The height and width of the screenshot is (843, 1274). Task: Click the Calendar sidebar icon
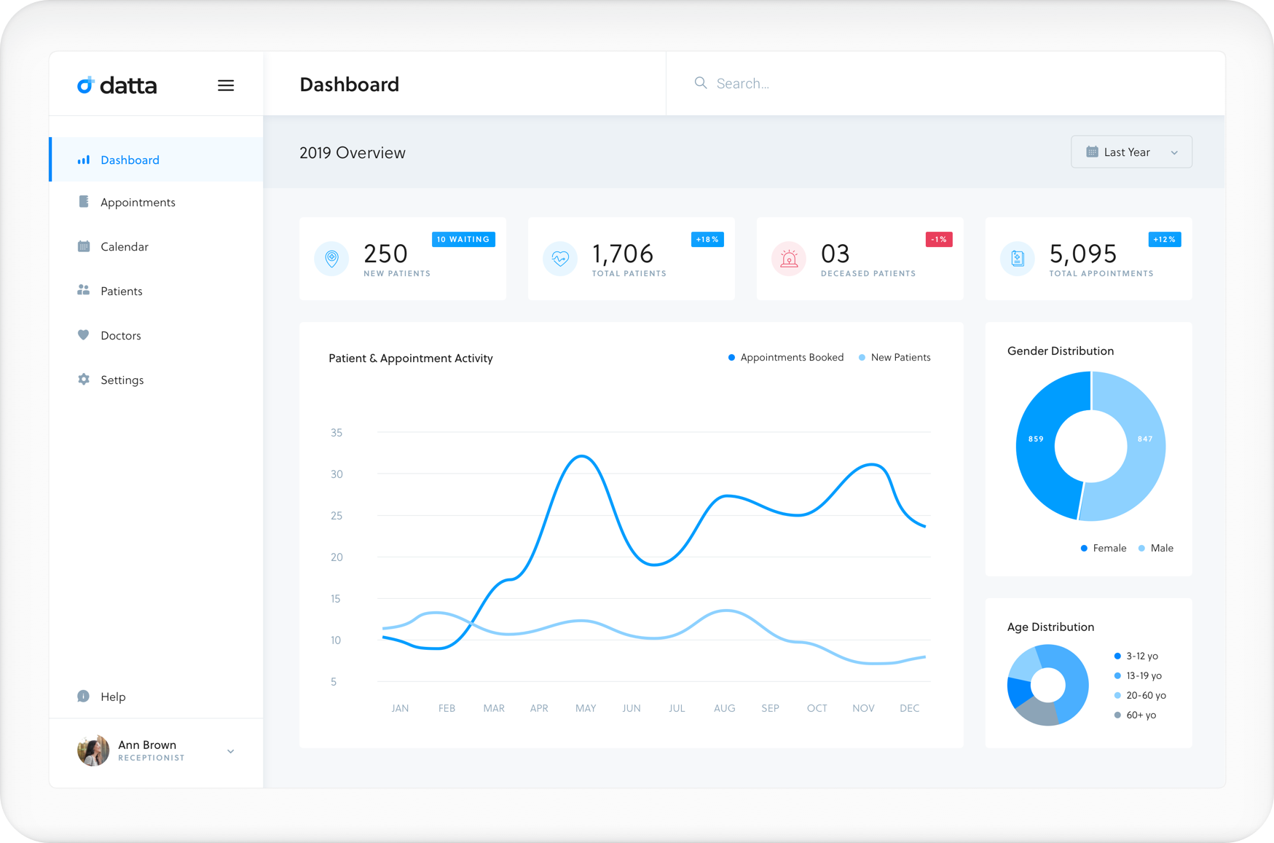click(x=84, y=246)
